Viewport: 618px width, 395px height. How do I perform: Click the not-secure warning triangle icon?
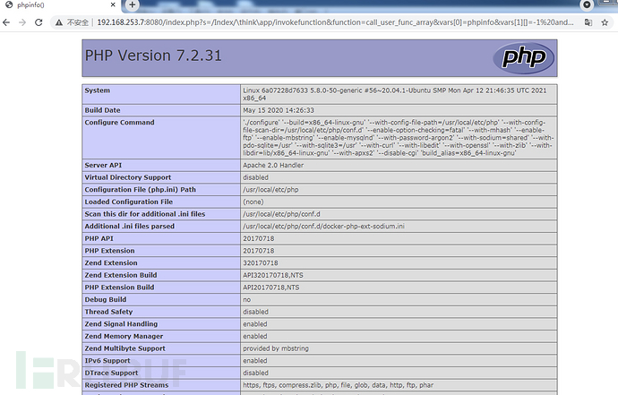coord(59,22)
